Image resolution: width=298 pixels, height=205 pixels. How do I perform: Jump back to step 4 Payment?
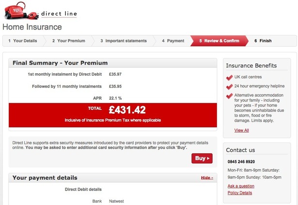(173, 41)
